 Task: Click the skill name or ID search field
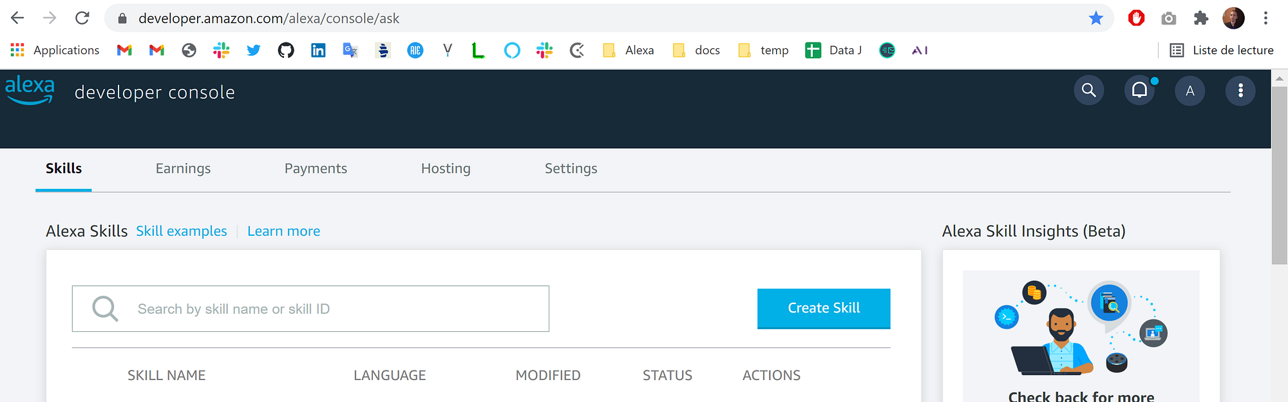[x=310, y=309]
